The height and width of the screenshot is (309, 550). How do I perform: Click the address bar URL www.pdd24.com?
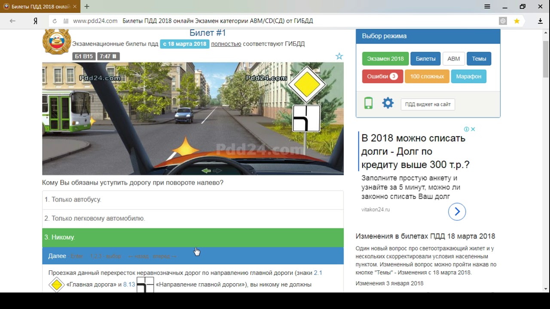95,21
